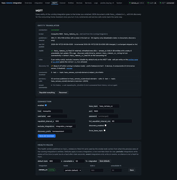Open the periodic (default) mode dropdown
Viewport: 177px width, 180px height.
(73, 170)
